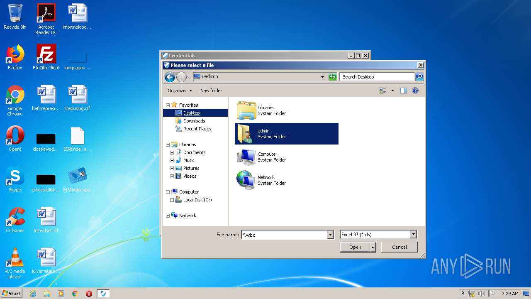Open Internet Explorer from the taskbar
This screenshot has width=531, height=299.
point(33,294)
